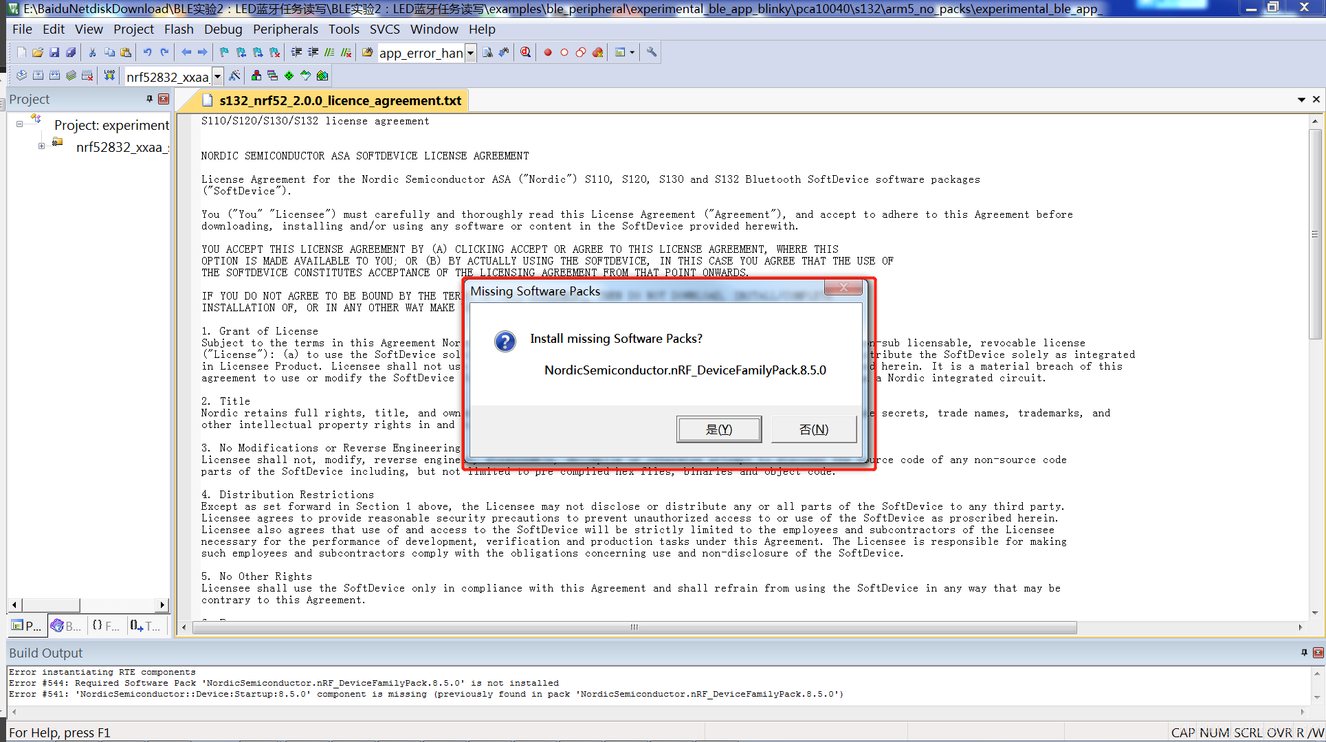
Task: Close the Build Output panel
Action: pyautogui.click(x=1318, y=653)
